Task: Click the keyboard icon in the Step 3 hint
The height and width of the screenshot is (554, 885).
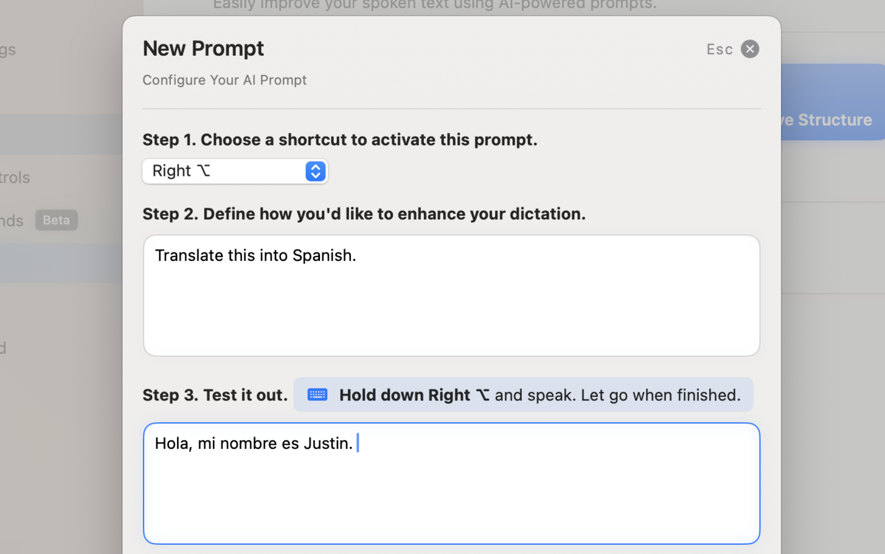Action: point(317,394)
